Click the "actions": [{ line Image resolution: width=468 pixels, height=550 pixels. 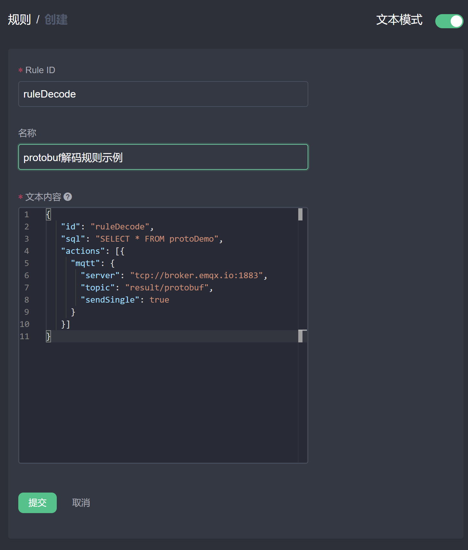tap(93, 251)
